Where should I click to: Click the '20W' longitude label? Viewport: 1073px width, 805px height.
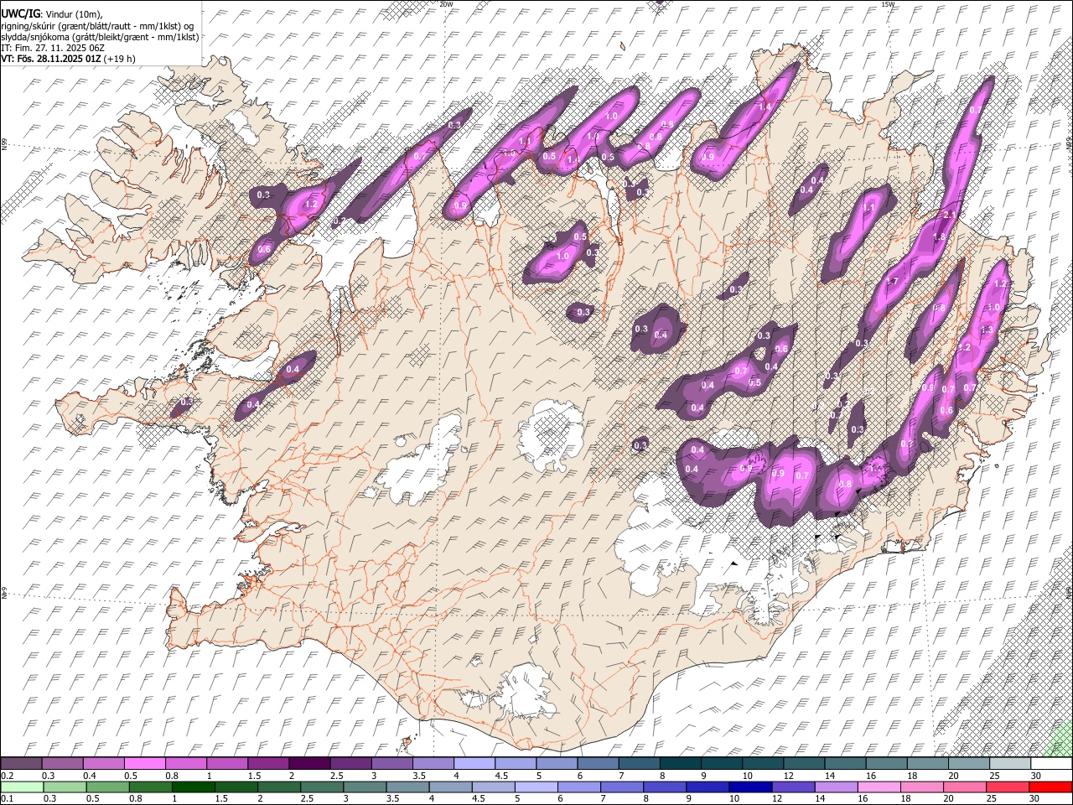pos(446,4)
